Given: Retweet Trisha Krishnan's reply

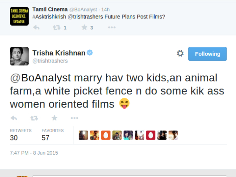Looking at the screenshot, I should [x=34, y=118].
